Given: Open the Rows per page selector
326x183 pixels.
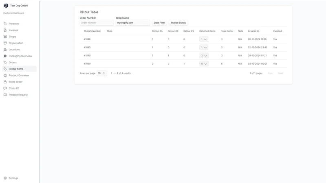Looking at the screenshot, I should pyautogui.click(x=102, y=73).
